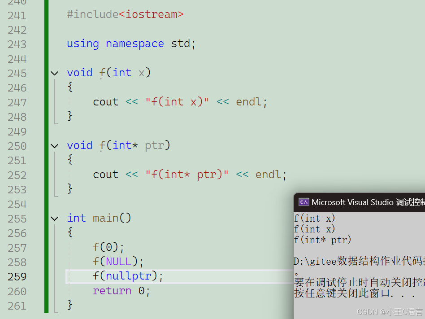This screenshot has height=319, width=425.
Task: Click the 'main' function name on line 255
Action: [x=106, y=218]
